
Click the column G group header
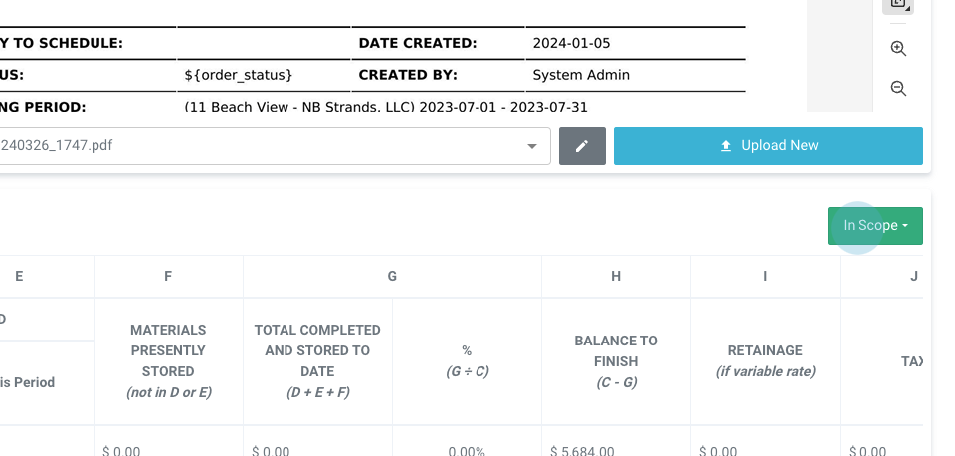pos(392,277)
